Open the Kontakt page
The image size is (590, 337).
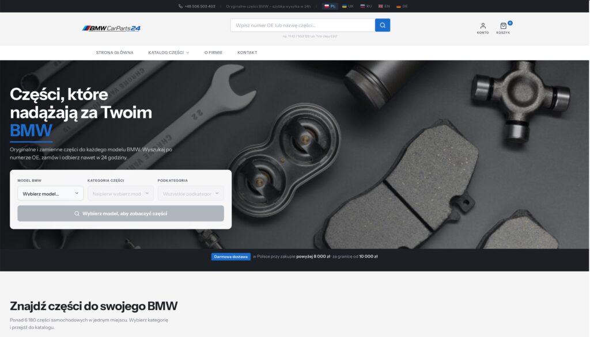pyautogui.click(x=247, y=52)
